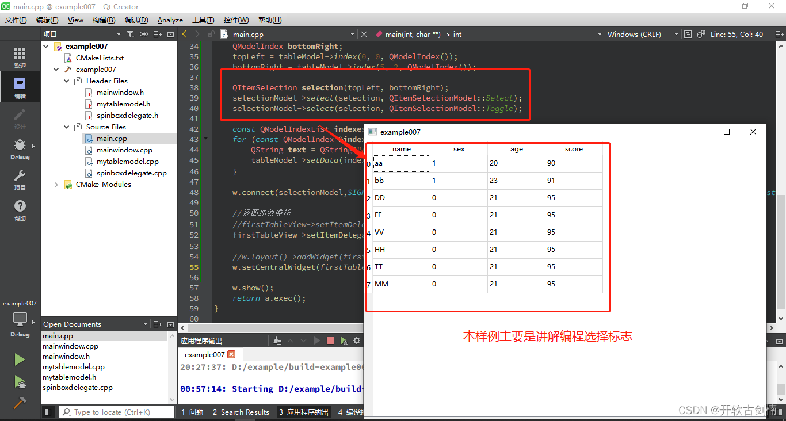Screen dimensions: 786x421
Task: Select spinboxdelegate.cpp in Open Documents list
Action: 78,388
